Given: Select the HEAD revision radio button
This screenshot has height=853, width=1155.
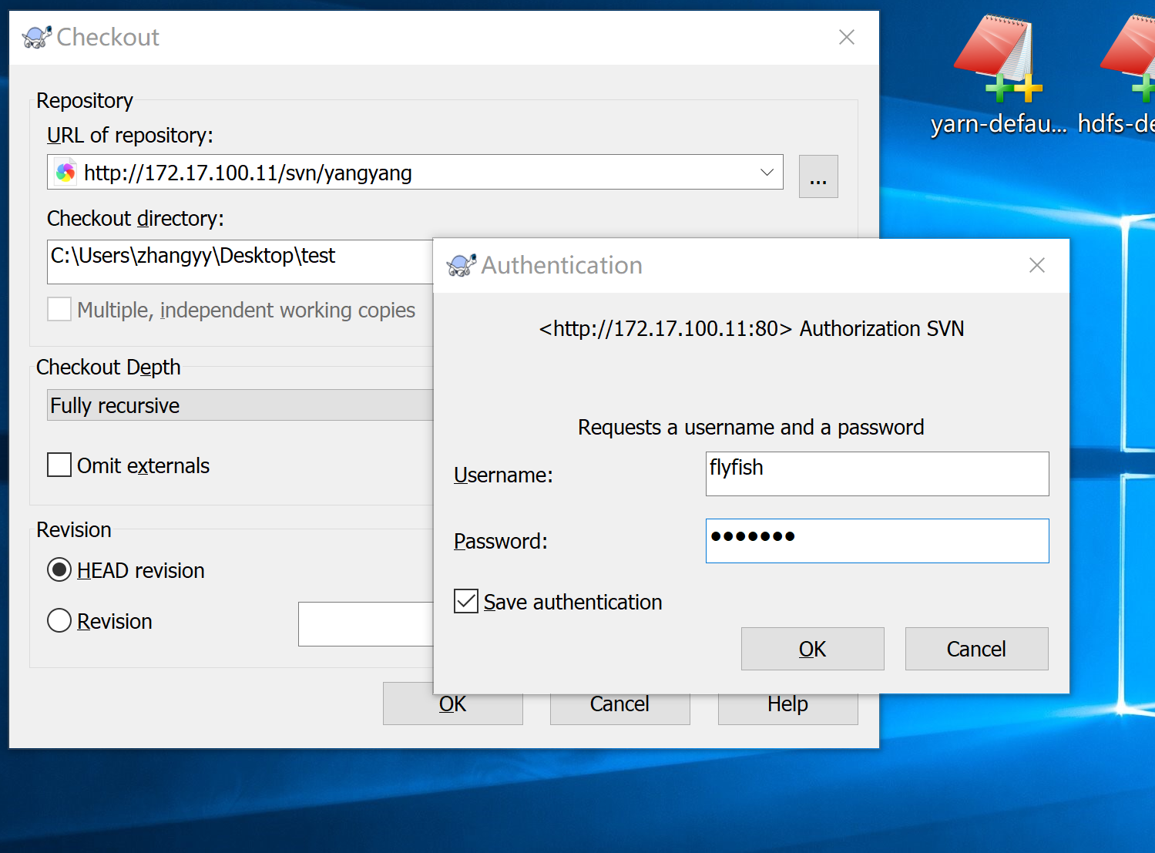Looking at the screenshot, I should point(59,570).
